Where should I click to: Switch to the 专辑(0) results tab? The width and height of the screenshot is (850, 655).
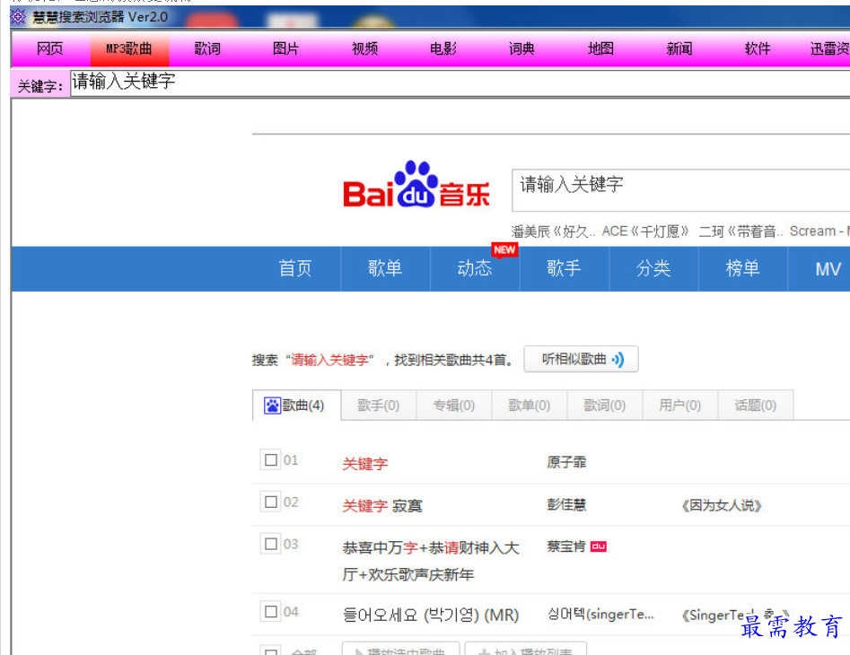tap(454, 406)
